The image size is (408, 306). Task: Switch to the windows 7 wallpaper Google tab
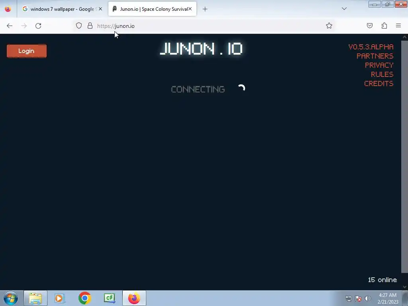click(x=62, y=9)
